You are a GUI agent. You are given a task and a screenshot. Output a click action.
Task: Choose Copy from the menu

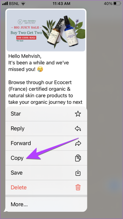point(46,158)
